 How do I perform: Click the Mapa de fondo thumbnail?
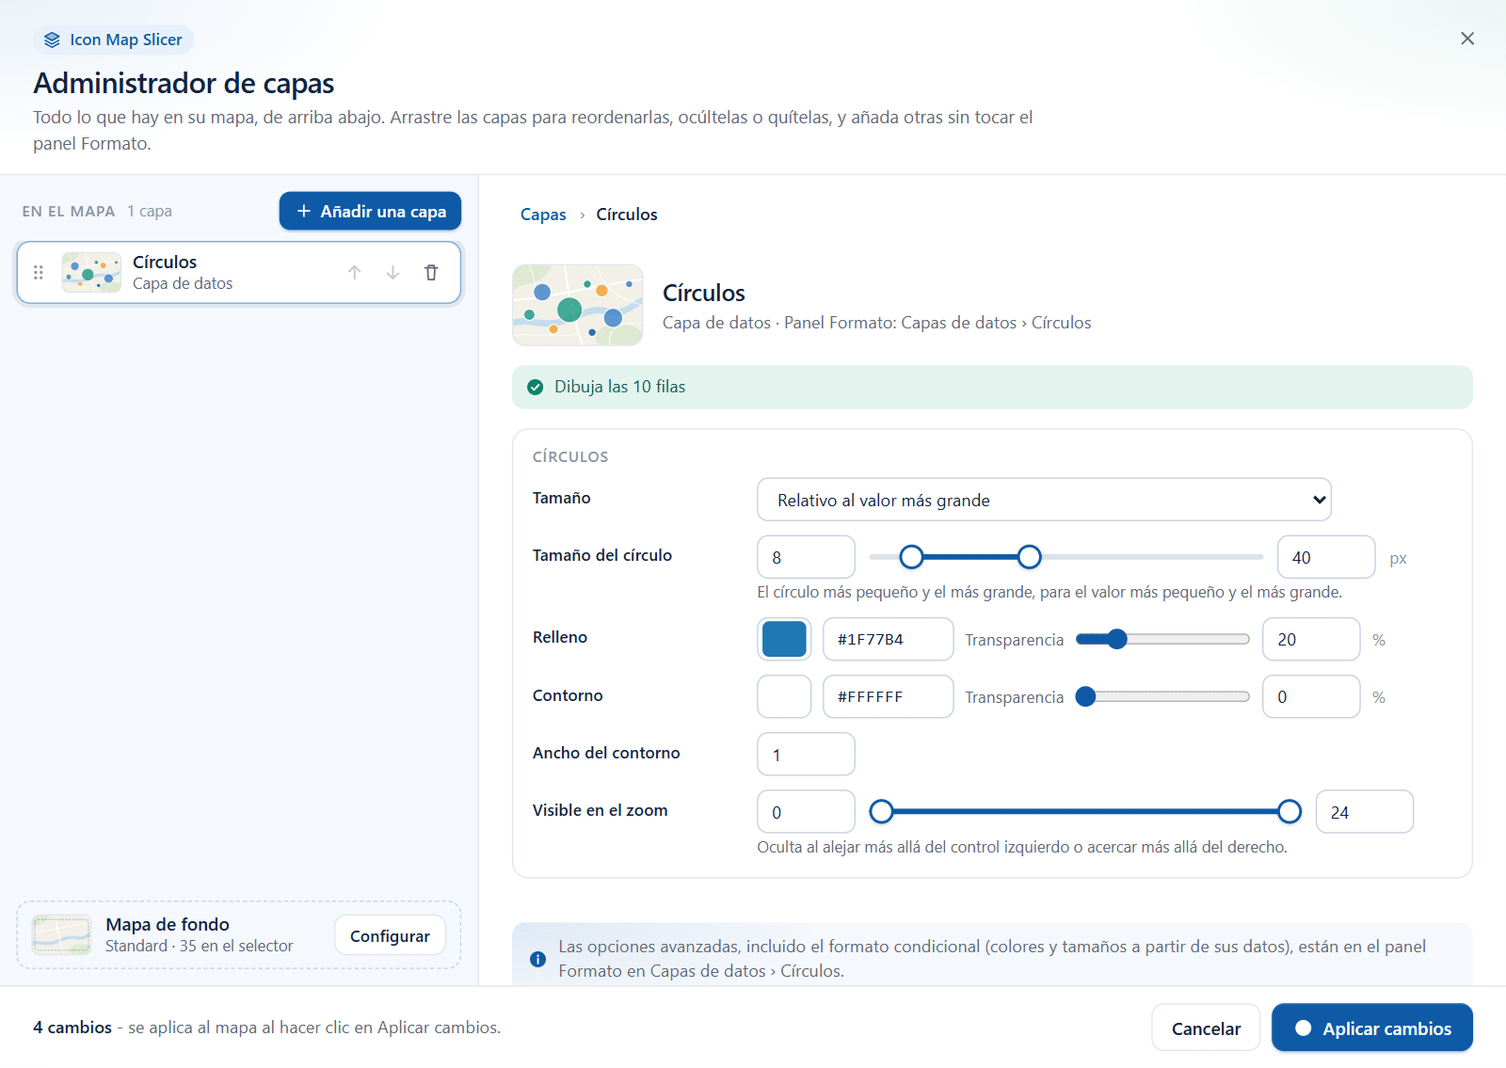62,935
